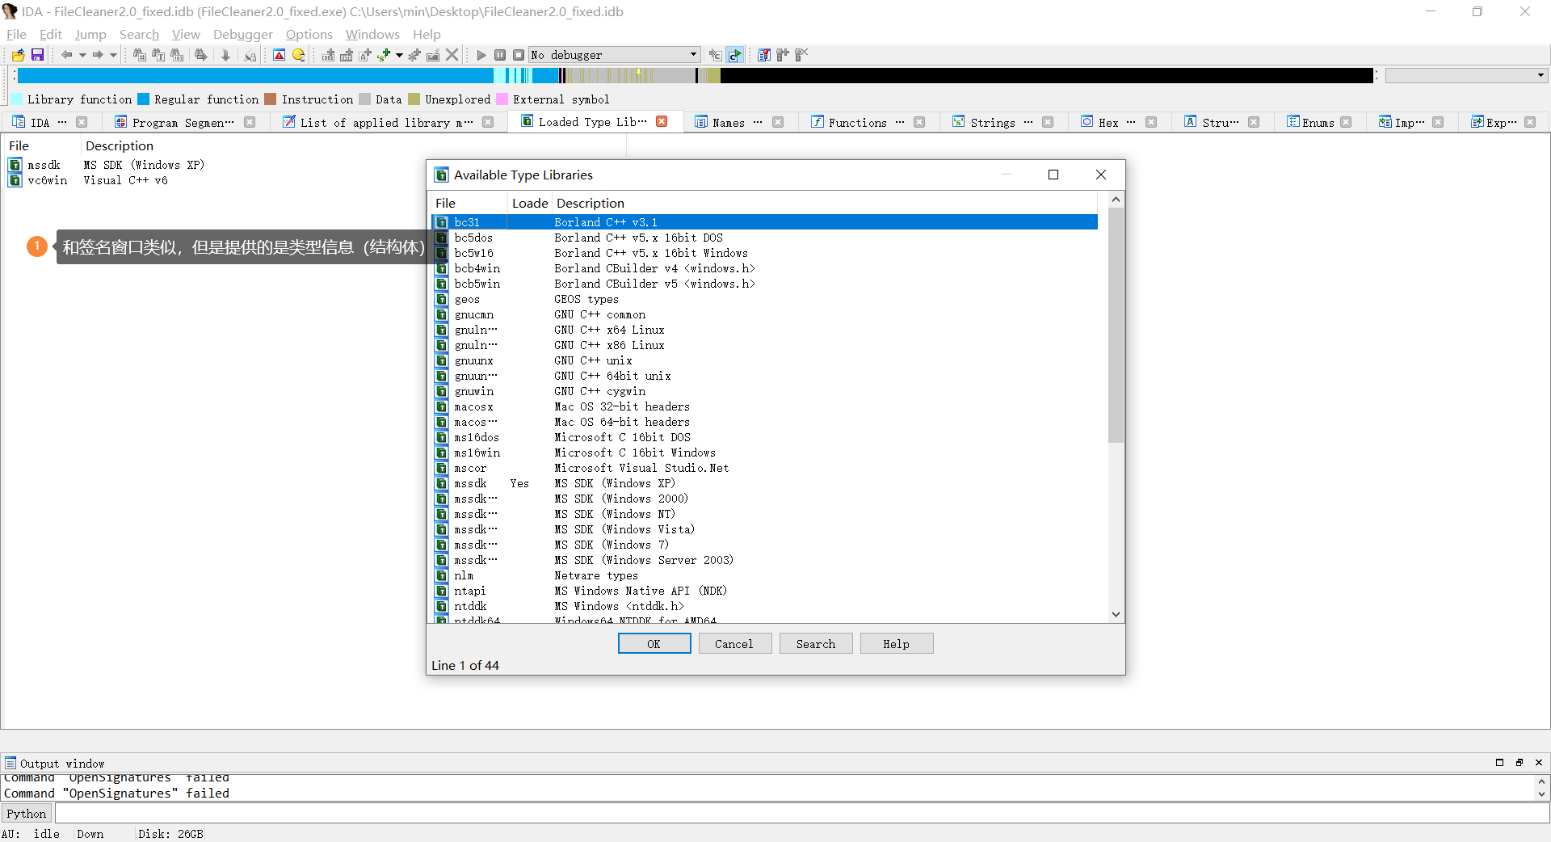The image size is (1551, 842).
Task: Expand the forward navigation history dropdown
Action: tap(113, 55)
